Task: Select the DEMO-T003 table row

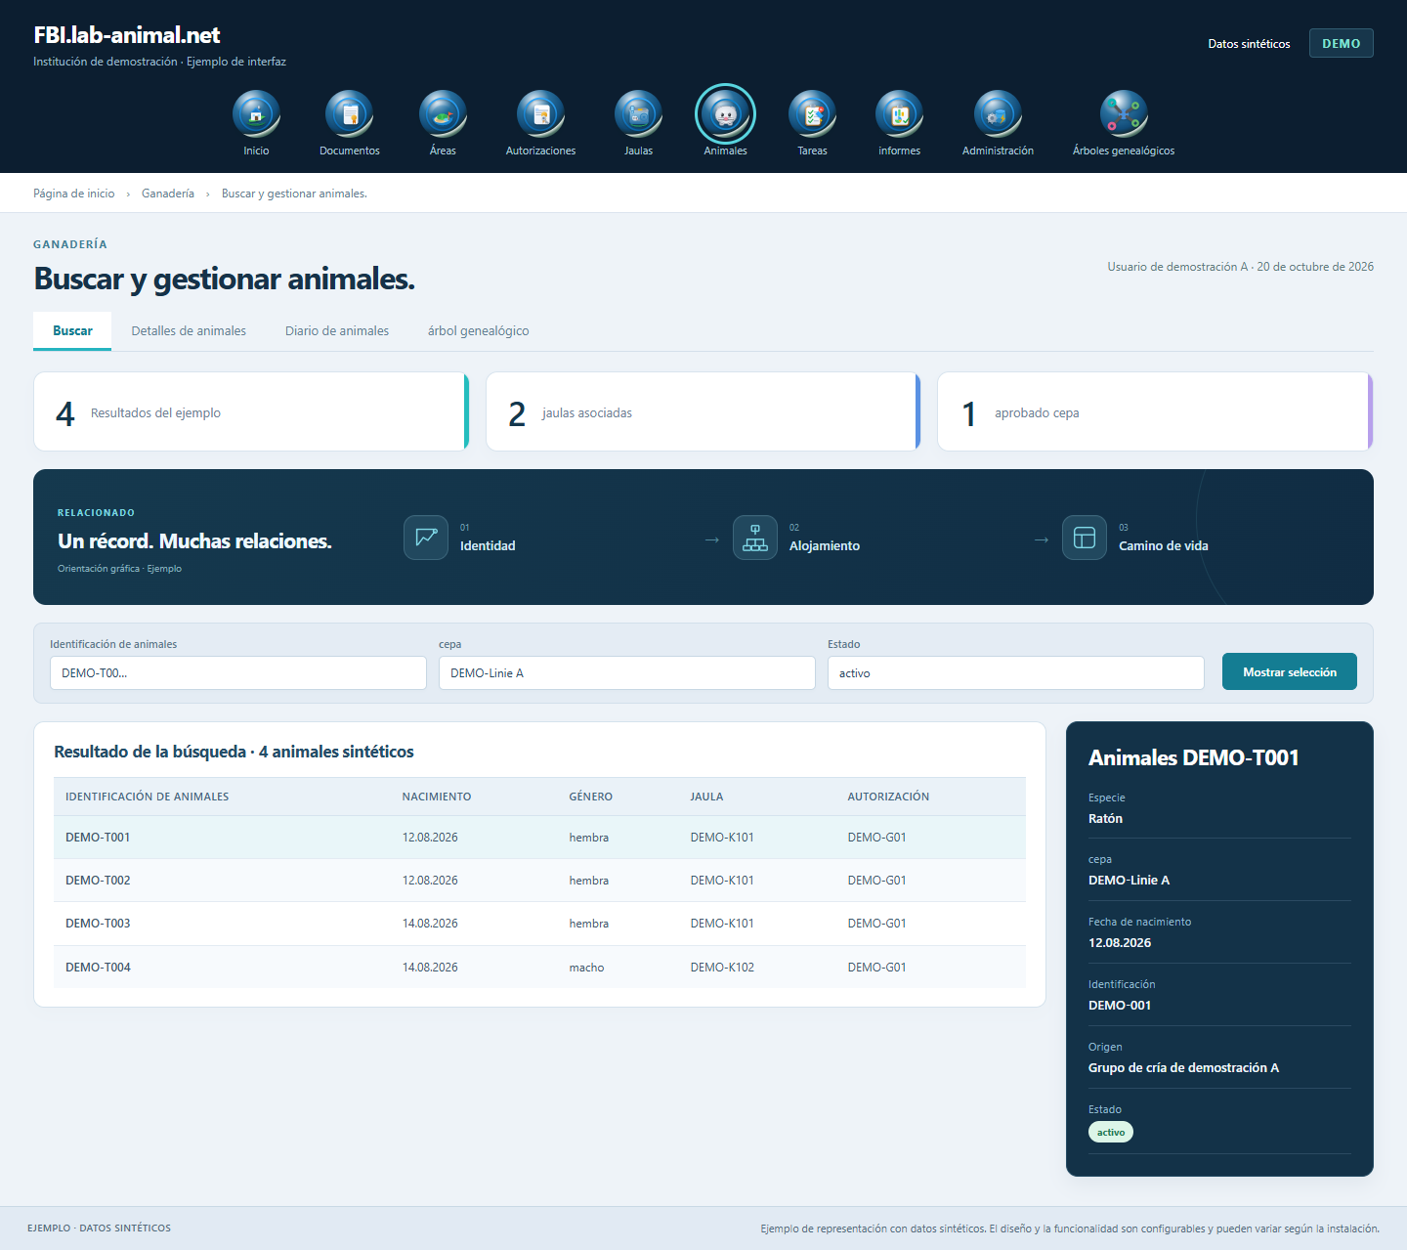Action: pos(539,924)
